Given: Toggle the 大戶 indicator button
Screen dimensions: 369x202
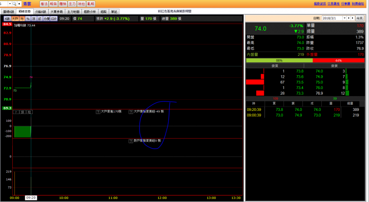Looking at the screenshot, I should [15, 18].
